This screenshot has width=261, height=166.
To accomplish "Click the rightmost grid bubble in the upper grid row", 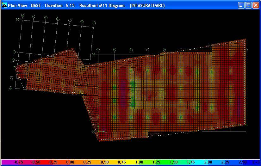I will [94, 23].
